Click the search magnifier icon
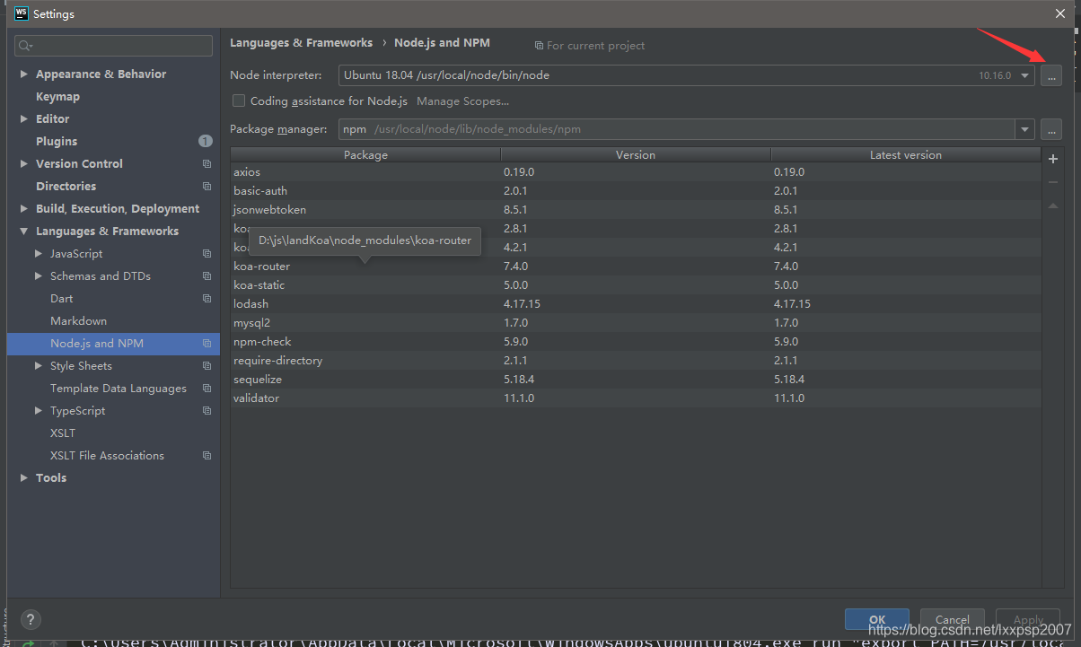 pos(25,46)
